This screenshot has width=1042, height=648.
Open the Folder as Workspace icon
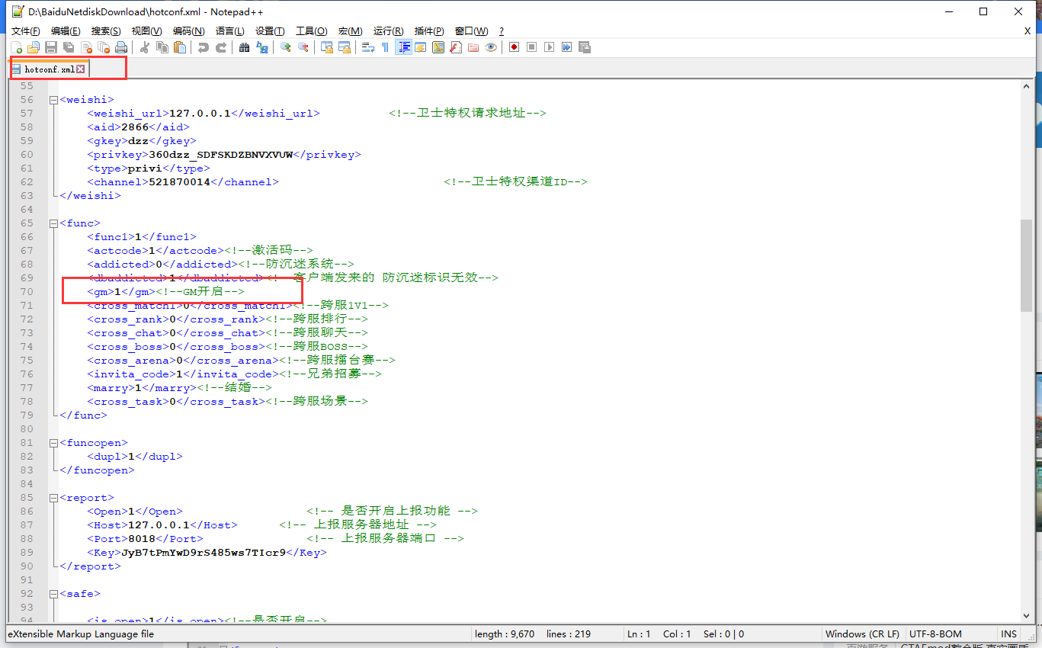tap(473, 47)
